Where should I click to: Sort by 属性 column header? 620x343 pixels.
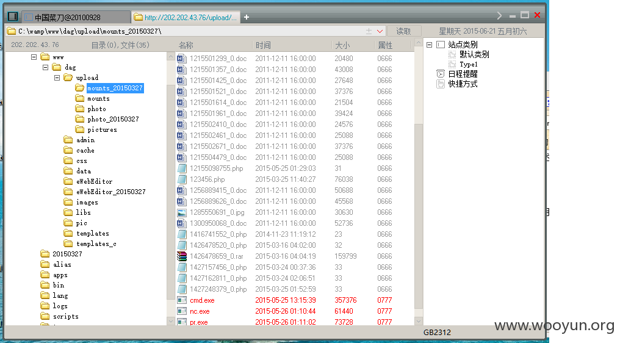[385, 46]
